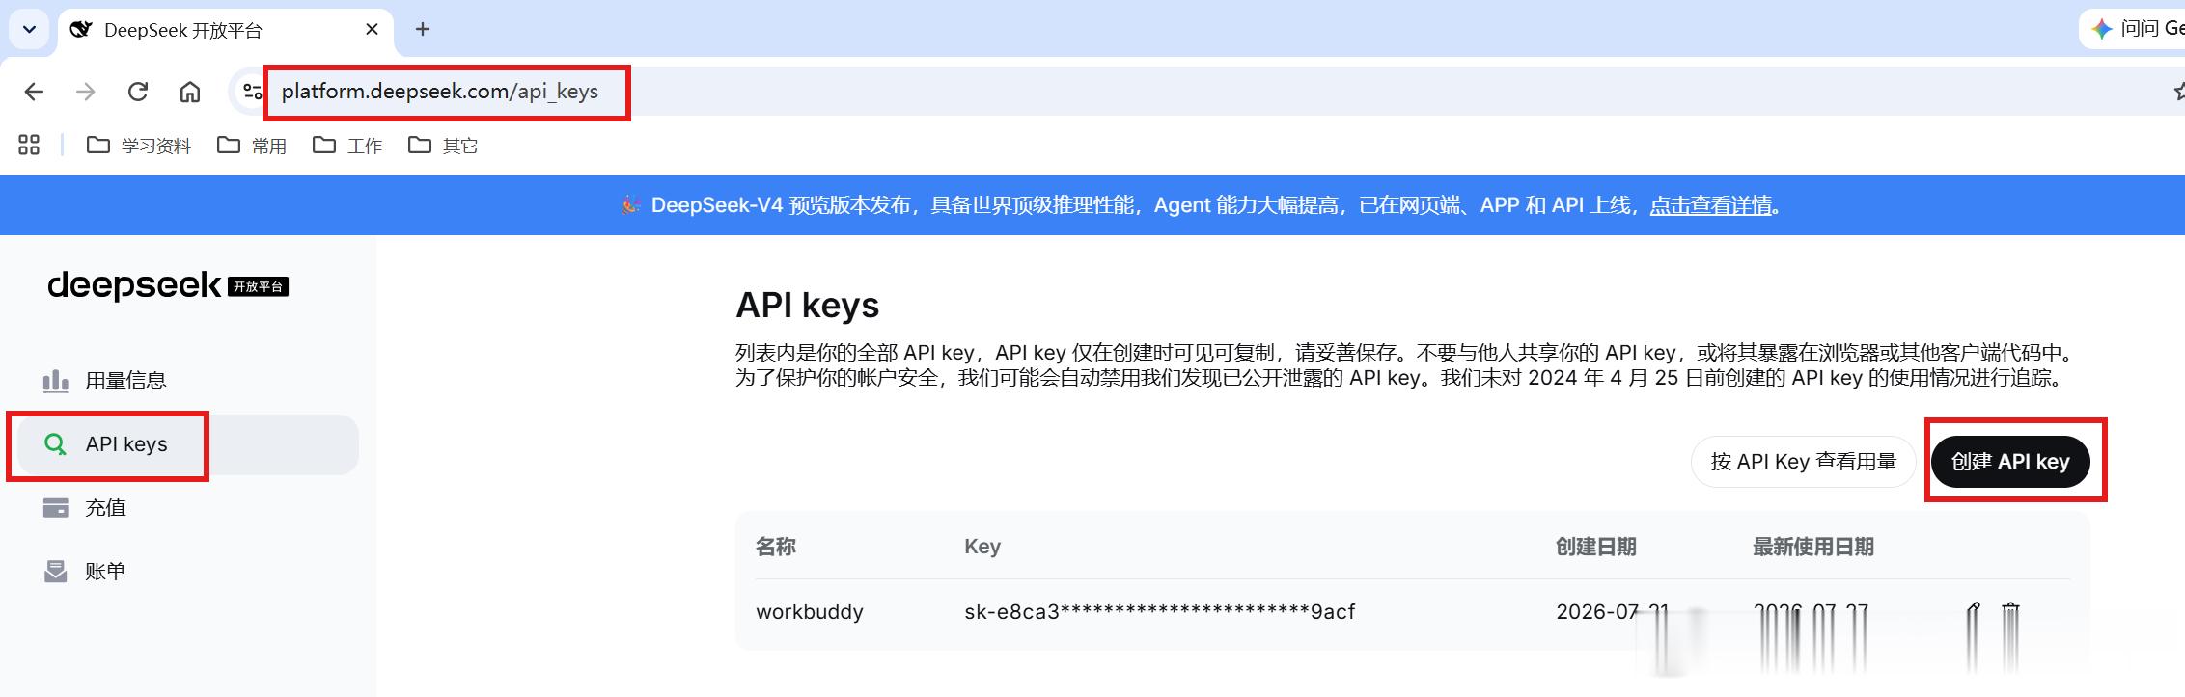Expand the tab search dropdown
This screenshot has height=697, width=2185.
coord(29,29)
